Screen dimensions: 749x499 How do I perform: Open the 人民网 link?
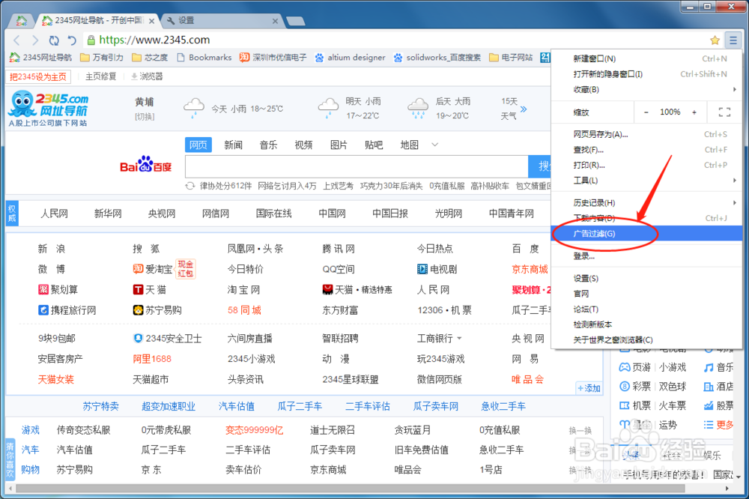[x=54, y=214]
